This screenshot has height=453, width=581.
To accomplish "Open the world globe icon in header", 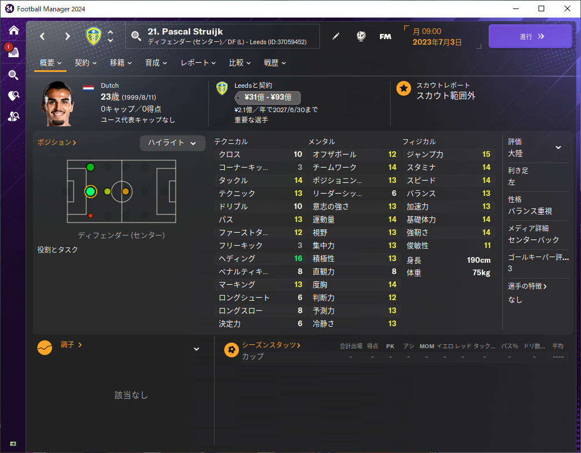I will point(361,36).
